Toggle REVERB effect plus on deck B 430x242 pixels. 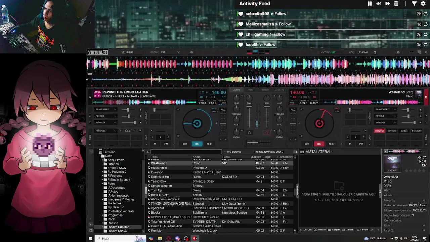[x=420, y=116]
